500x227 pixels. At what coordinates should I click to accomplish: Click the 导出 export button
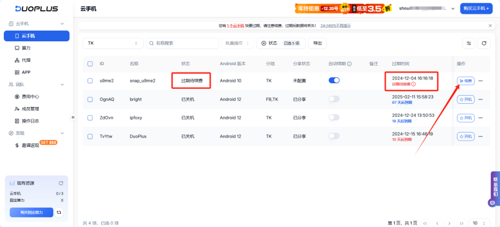point(317,43)
